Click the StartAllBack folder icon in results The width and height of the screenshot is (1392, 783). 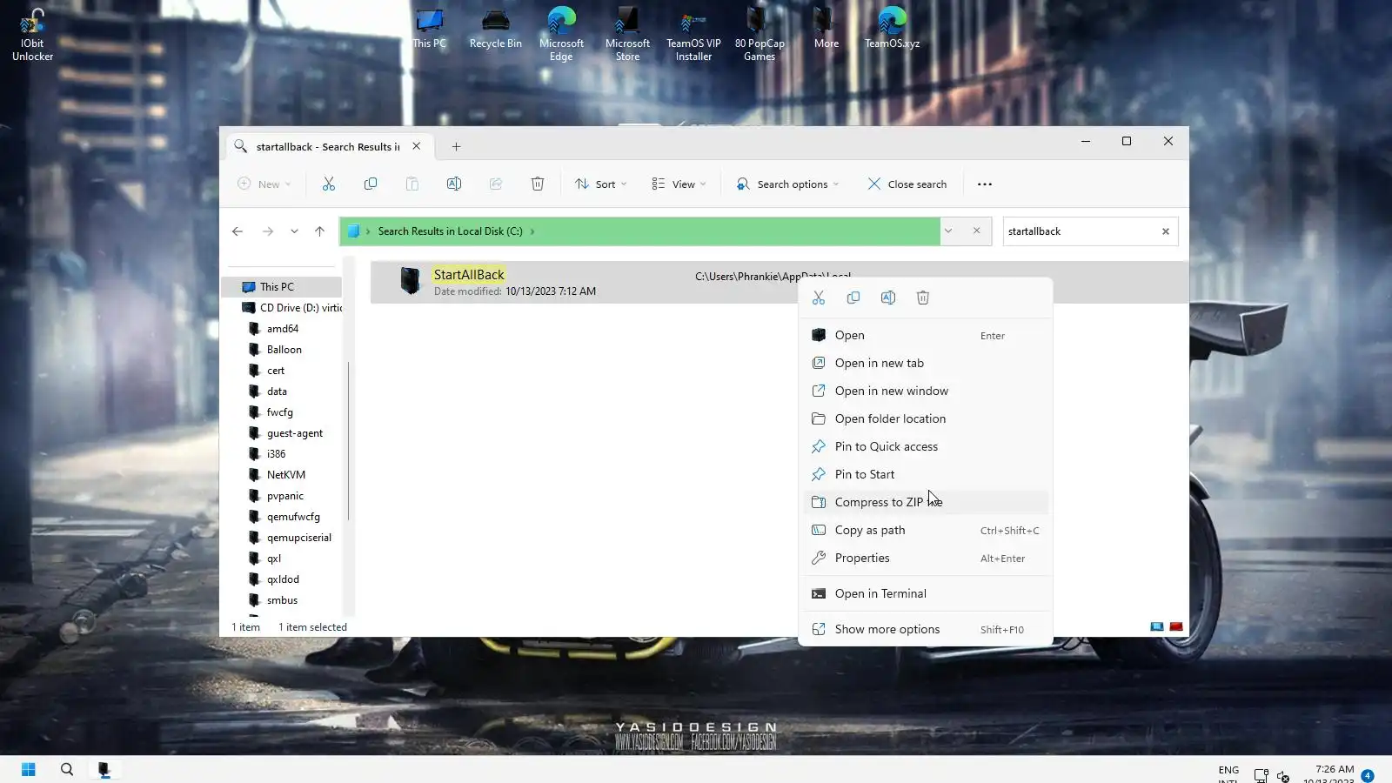410,280
